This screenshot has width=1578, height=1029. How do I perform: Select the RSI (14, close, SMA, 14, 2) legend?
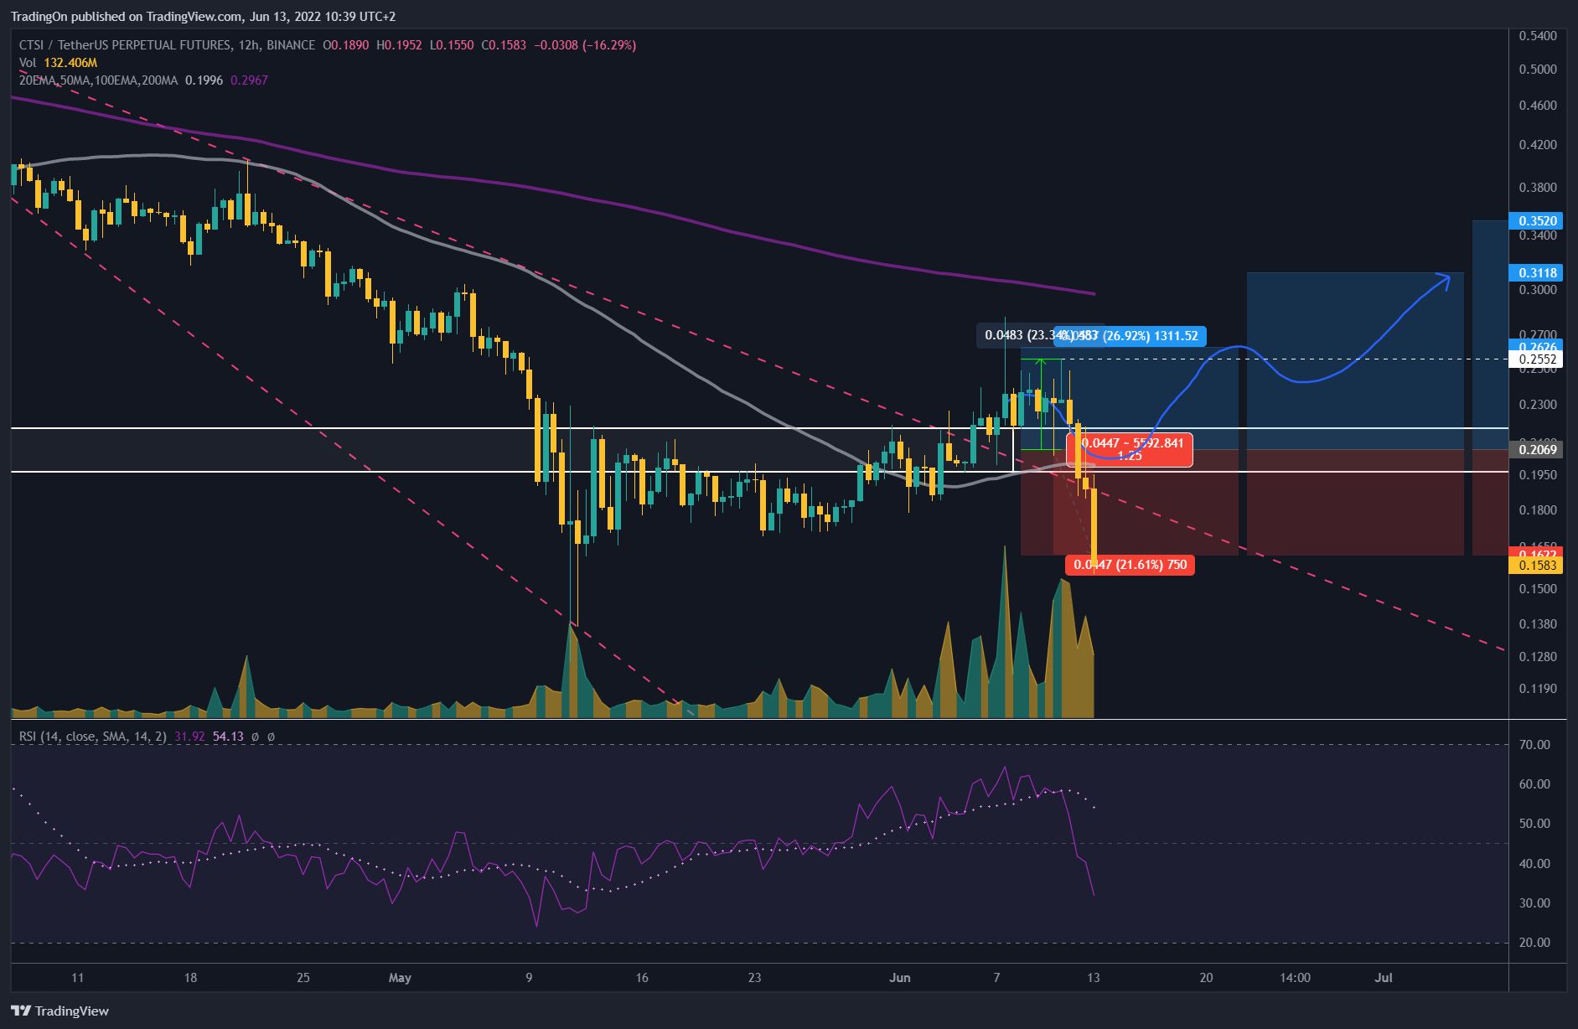tap(93, 737)
